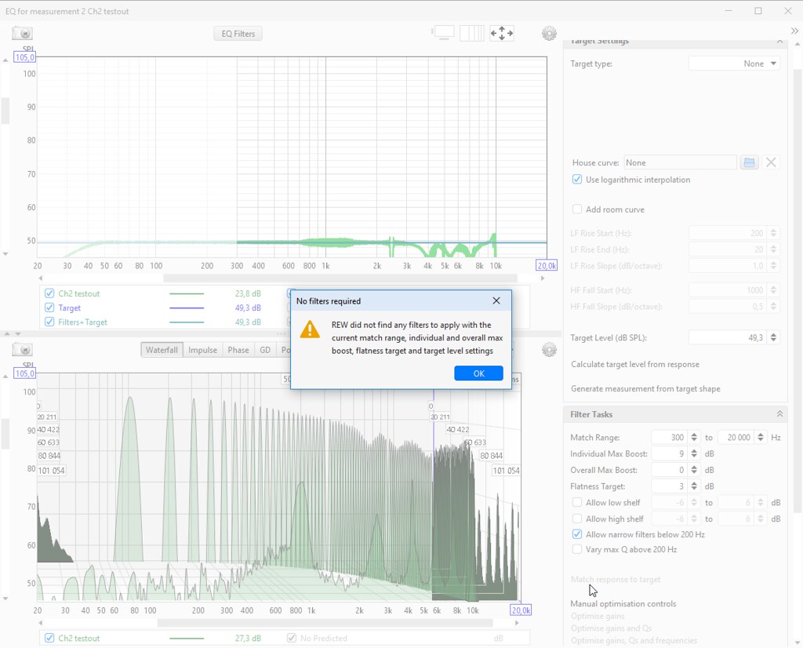This screenshot has width=803, height=648.
Task: Collapse the side panel with the double chevron
Action: point(794,31)
